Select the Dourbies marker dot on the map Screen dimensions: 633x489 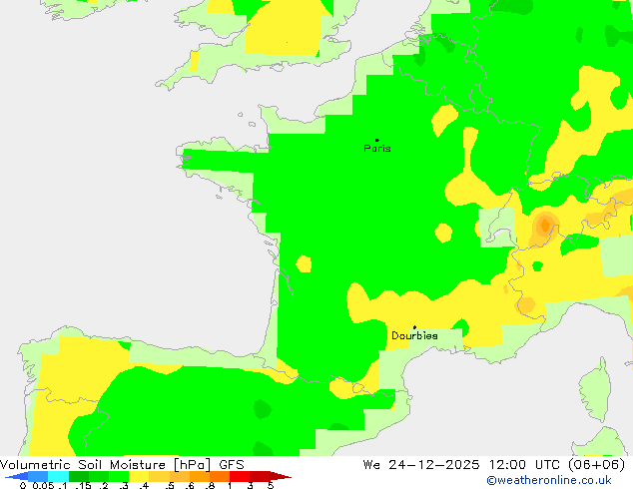[414, 327]
